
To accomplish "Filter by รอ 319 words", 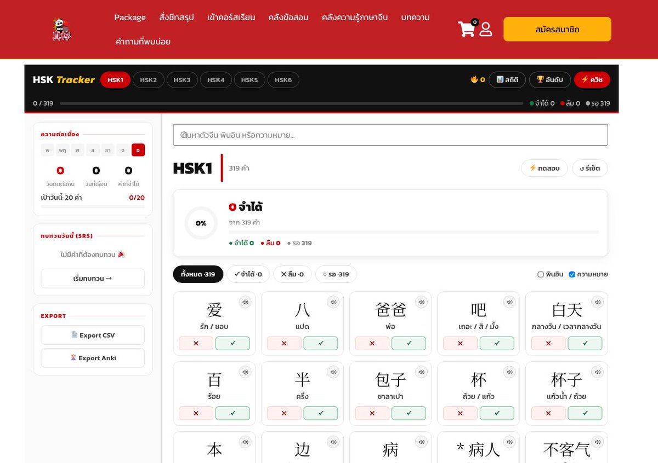I will [336, 274].
